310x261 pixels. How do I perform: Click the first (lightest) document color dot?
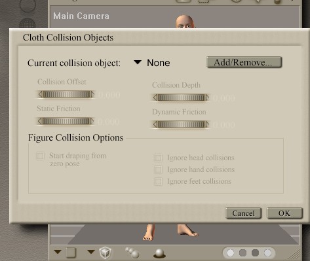230,253
